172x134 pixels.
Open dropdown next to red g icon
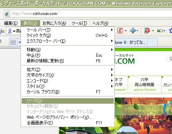pos(126,31)
